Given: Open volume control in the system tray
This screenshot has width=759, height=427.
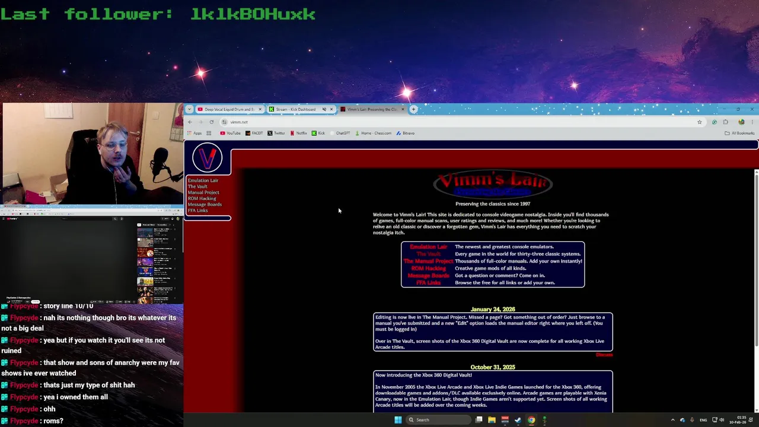Looking at the screenshot, I should tap(722, 420).
